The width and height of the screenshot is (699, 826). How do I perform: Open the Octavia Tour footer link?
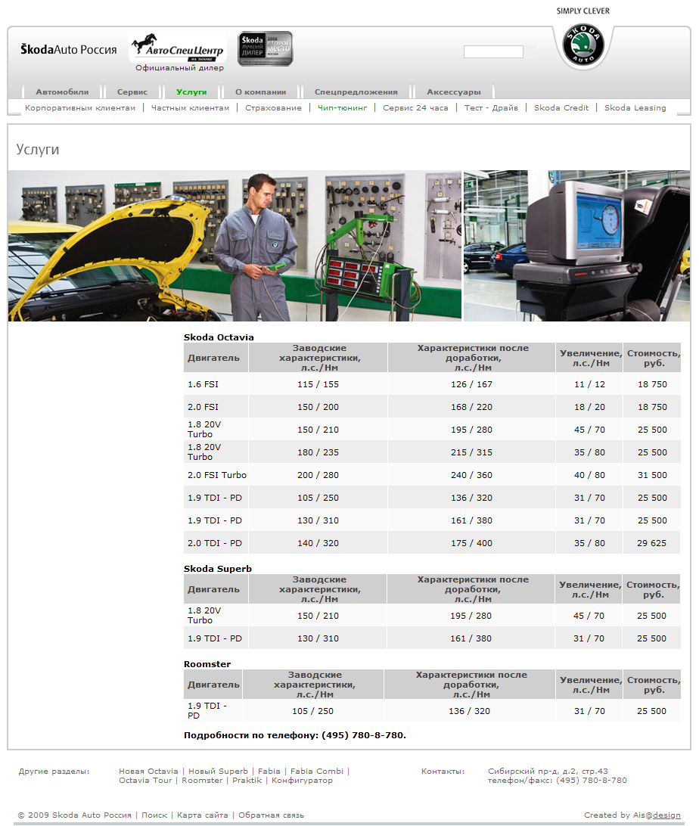(x=145, y=780)
